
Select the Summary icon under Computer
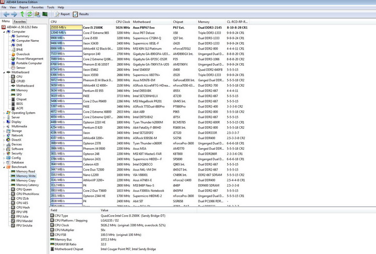coord(13,36)
